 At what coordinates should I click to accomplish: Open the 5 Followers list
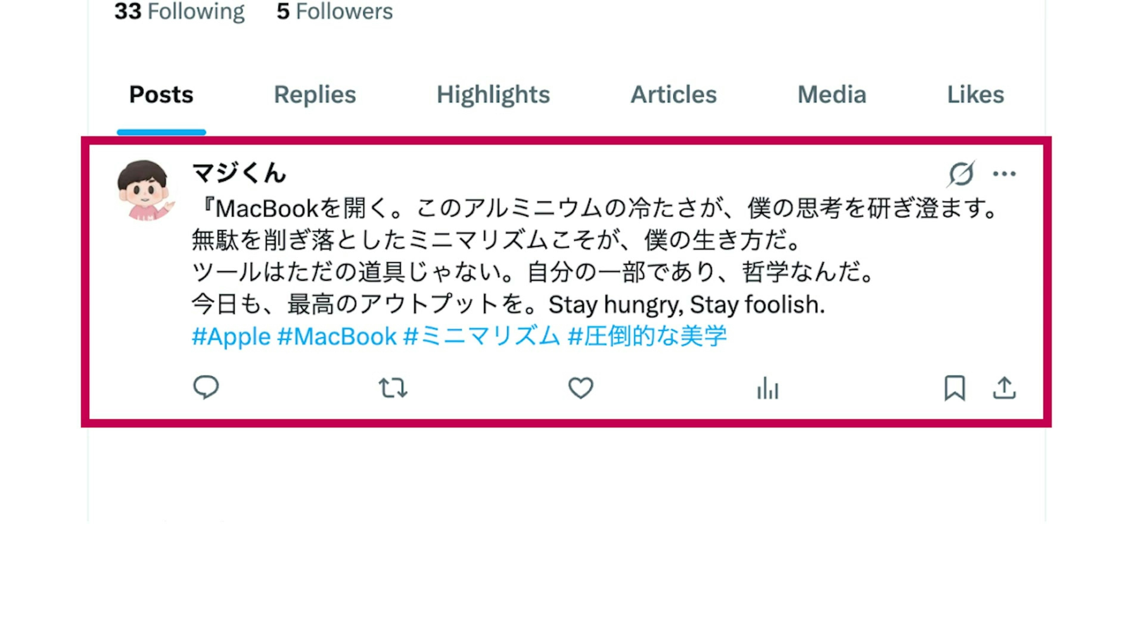click(x=335, y=11)
